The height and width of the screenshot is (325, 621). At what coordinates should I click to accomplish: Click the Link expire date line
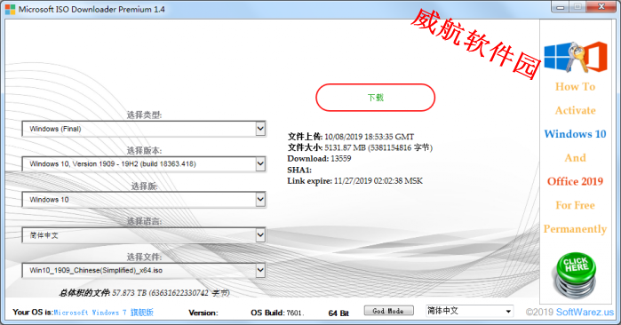point(354,181)
